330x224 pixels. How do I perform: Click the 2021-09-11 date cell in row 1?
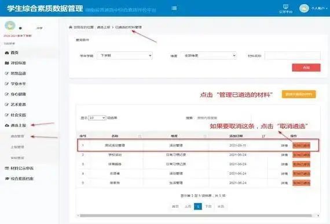coord(237,145)
